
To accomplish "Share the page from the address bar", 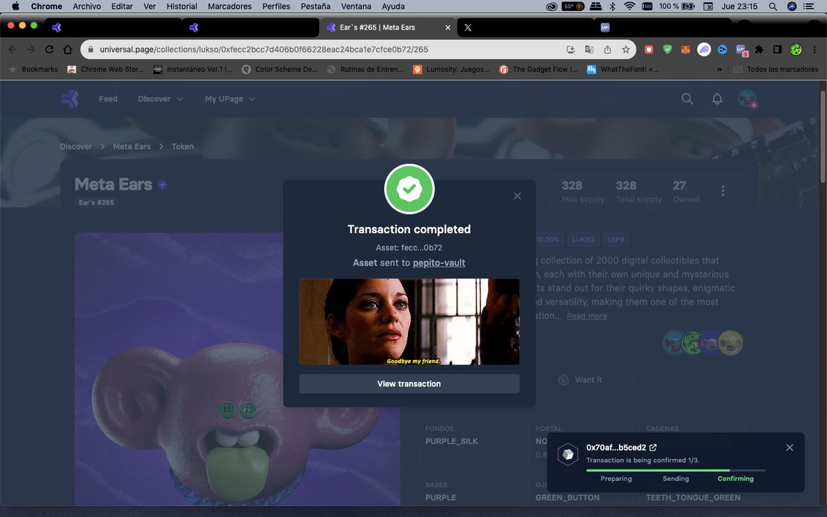I will (x=607, y=50).
